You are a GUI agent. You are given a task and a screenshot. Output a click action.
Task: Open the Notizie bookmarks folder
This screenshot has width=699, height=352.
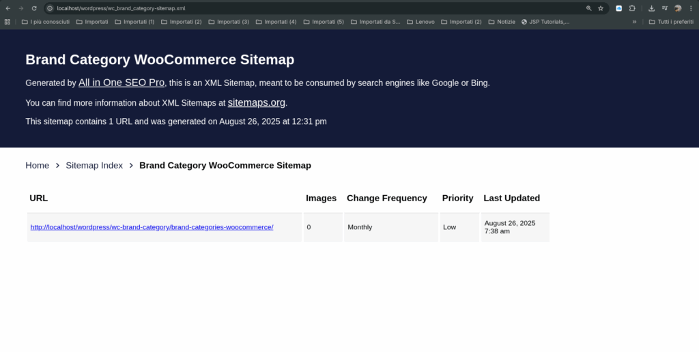[x=502, y=21]
